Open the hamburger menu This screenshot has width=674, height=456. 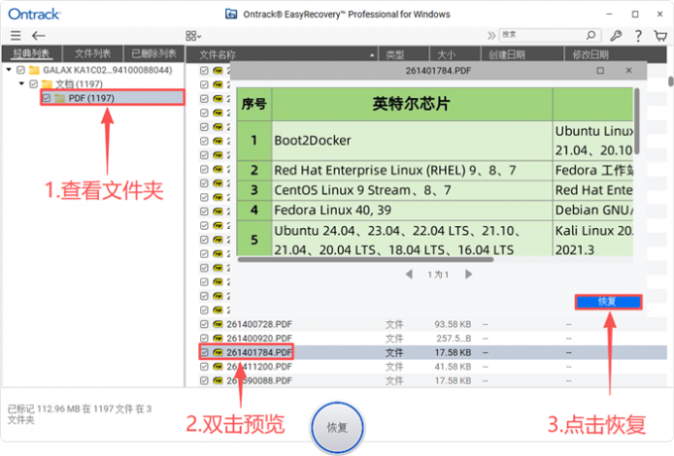coord(16,36)
